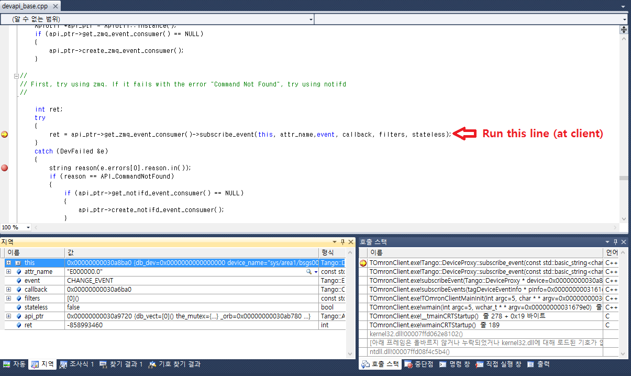Open the visualizer dropdown arrow for attr_name
Screen dimensions: 631x376
click(x=316, y=272)
